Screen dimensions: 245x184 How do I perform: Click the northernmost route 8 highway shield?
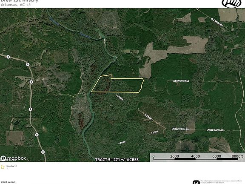pos(8,57)
